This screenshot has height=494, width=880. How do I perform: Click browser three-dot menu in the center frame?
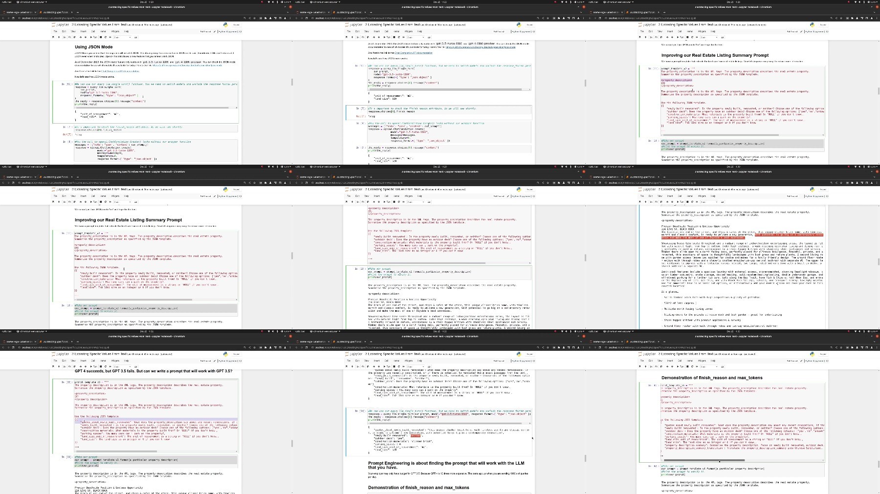(x=583, y=183)
